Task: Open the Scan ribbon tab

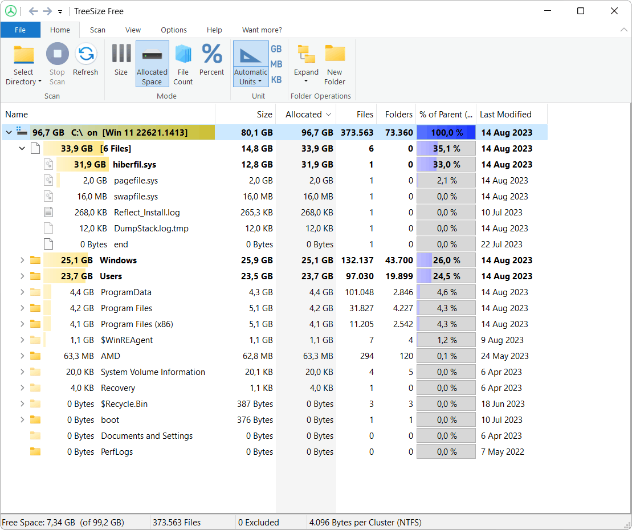Action: point(97,30)
